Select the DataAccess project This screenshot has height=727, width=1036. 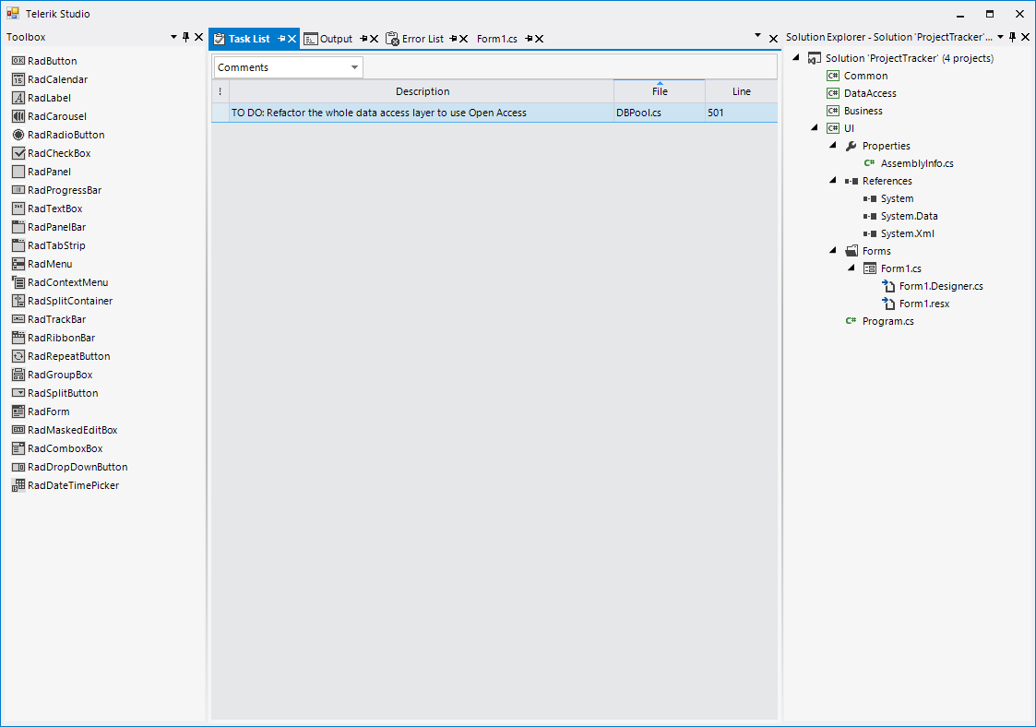coord(870,93)
